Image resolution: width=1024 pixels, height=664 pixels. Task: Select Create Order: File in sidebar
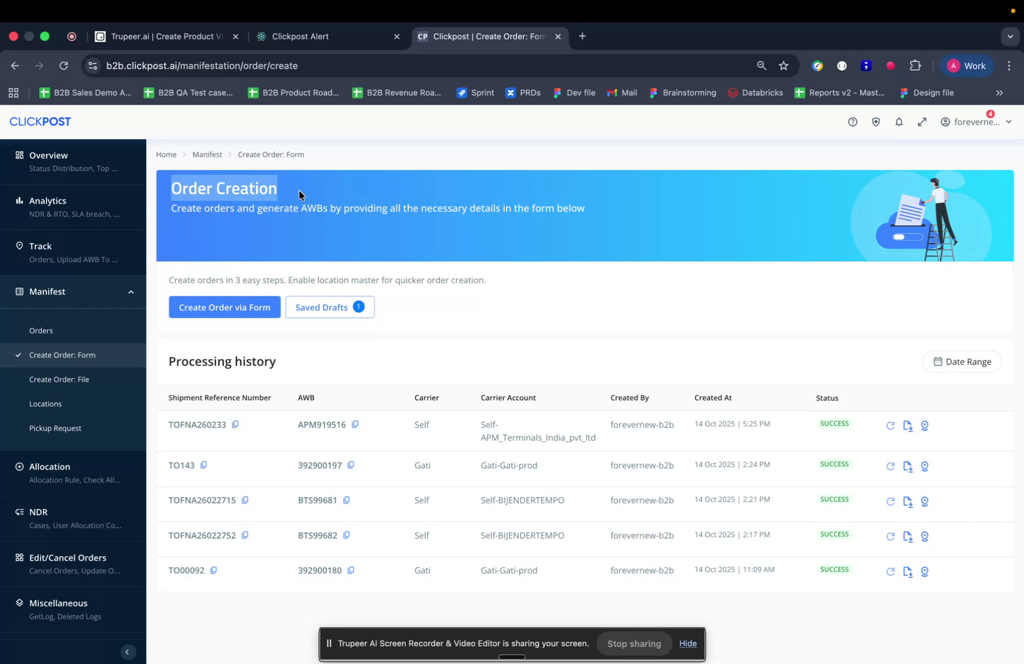click(59, 379)
